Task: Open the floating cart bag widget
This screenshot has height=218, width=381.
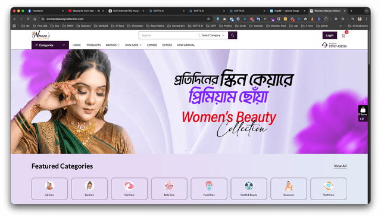Action: coord(363,113)
